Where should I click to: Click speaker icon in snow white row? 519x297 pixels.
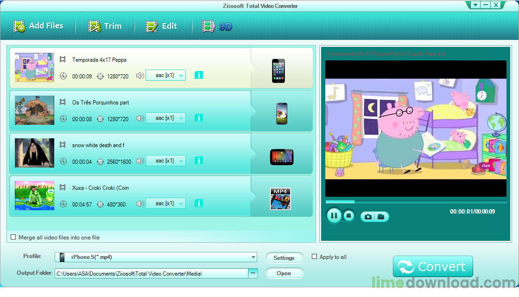pos(140,161)
